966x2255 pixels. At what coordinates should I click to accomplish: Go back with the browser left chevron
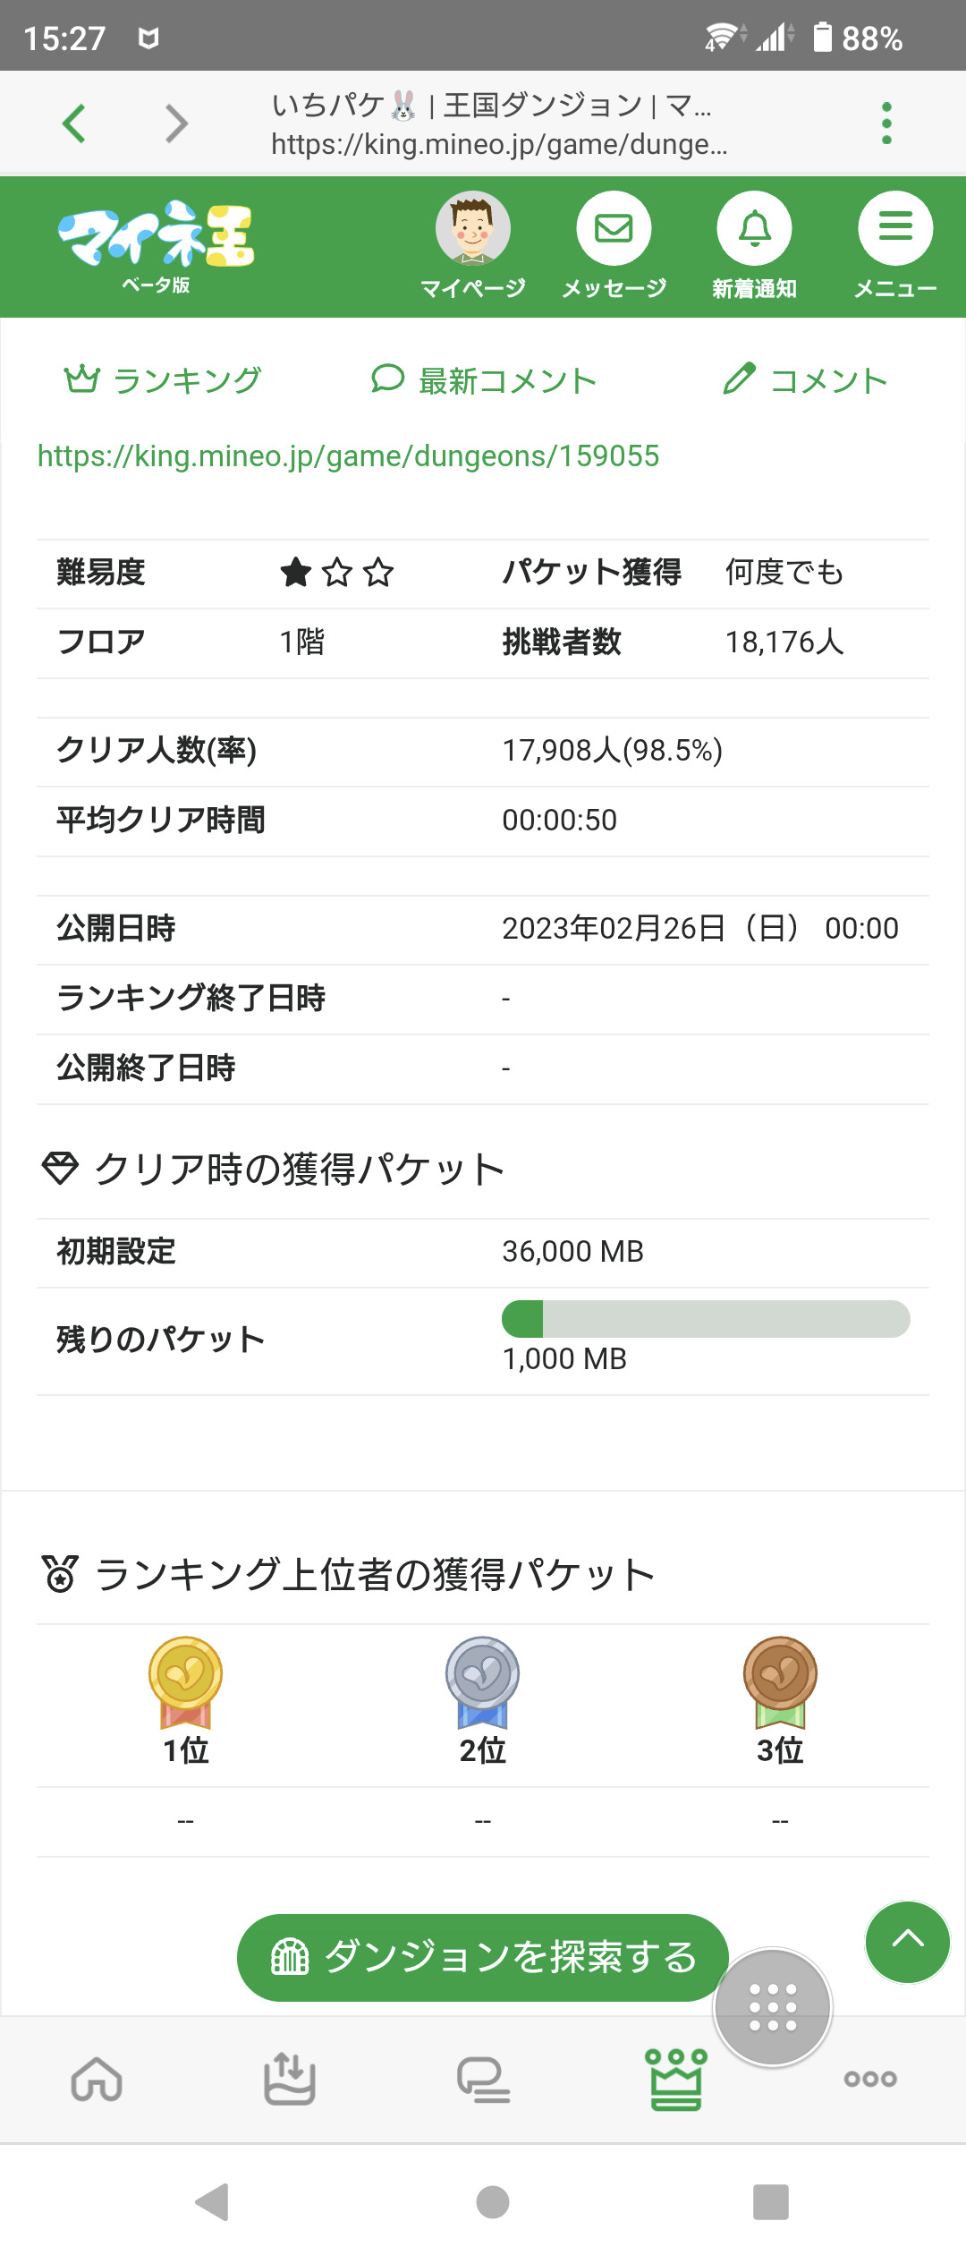click(74, 123)
